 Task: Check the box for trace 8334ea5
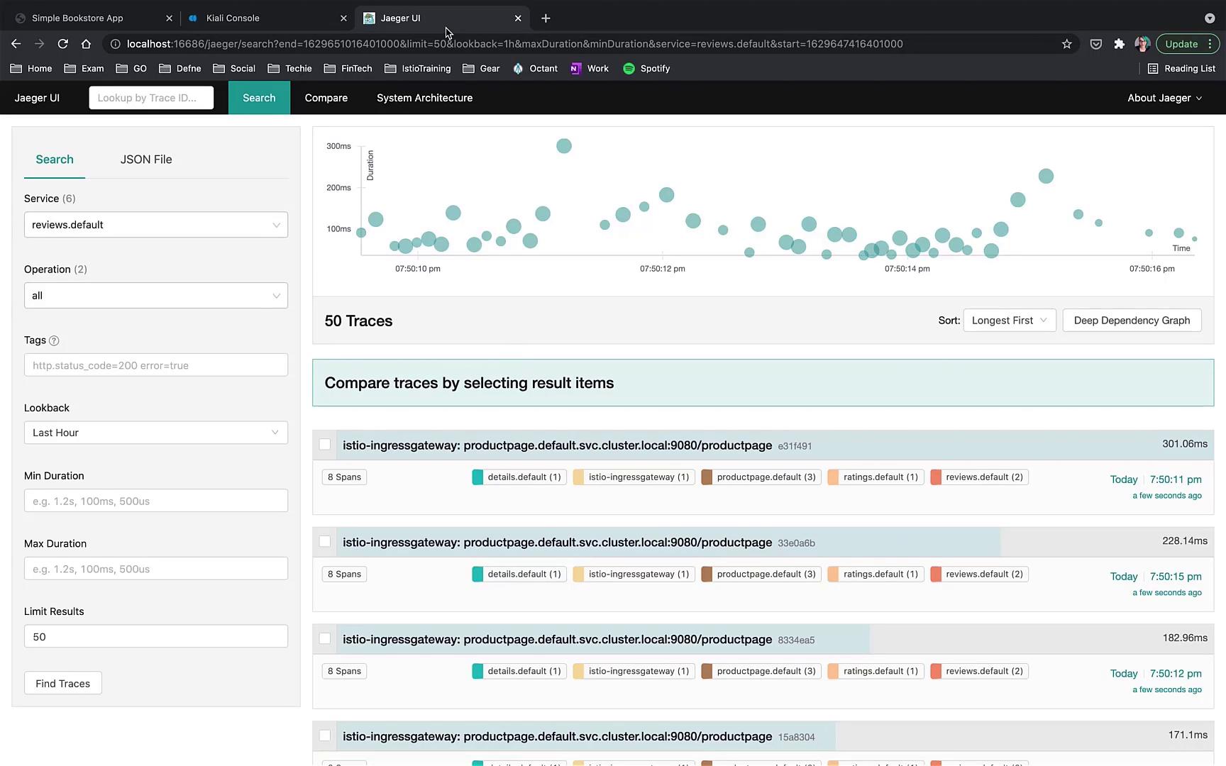point(325,639)
